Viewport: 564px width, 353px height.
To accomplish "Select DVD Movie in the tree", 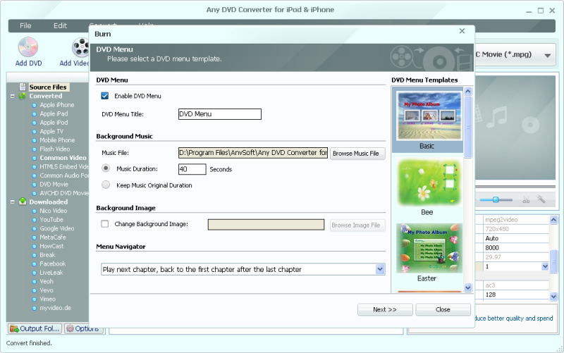I will pyautogui.click(x=54, y=185).
